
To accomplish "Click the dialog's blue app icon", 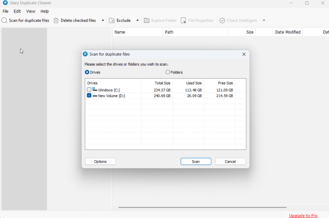I will click(x=85, y=54).
